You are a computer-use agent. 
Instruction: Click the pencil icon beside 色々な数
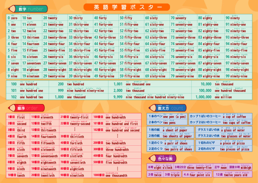click(x=153, y=158)
